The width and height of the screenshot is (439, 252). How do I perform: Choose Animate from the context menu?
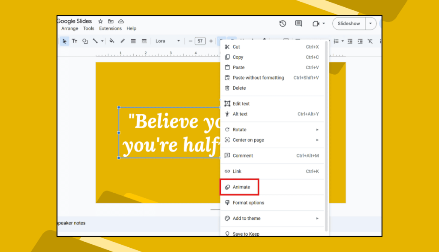241,187
